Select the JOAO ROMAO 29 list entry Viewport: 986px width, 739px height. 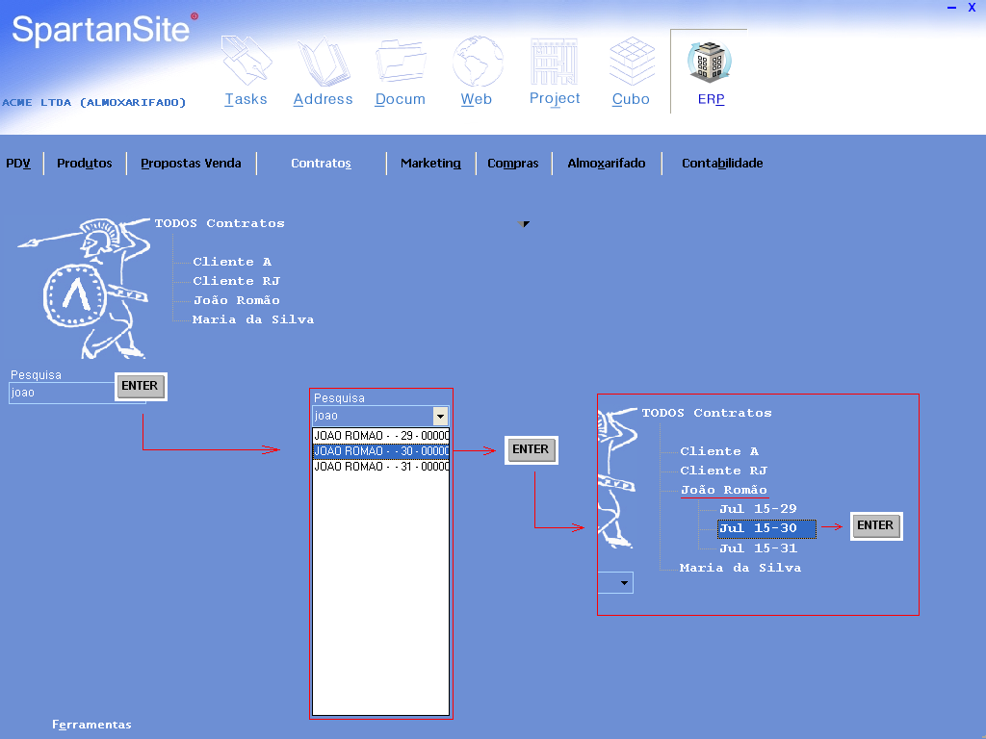point(380,436)
